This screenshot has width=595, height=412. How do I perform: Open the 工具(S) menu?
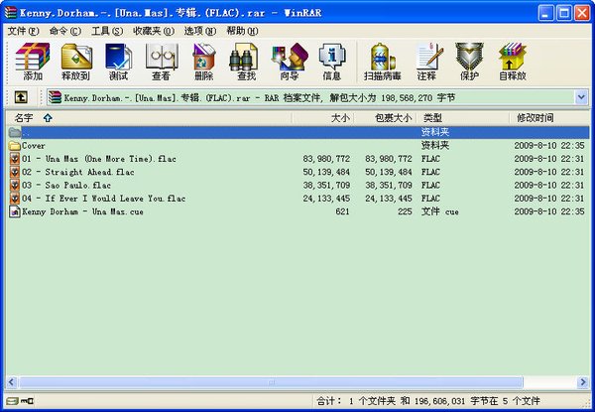tap(107, 31)
